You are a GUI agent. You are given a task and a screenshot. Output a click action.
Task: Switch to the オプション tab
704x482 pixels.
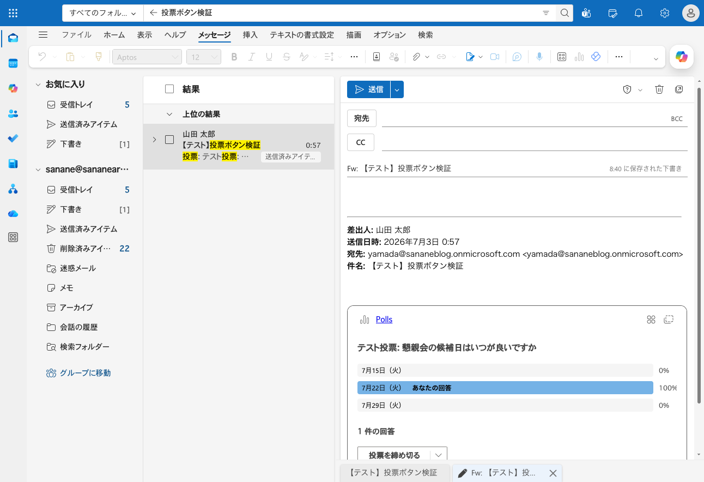point(390,35)
